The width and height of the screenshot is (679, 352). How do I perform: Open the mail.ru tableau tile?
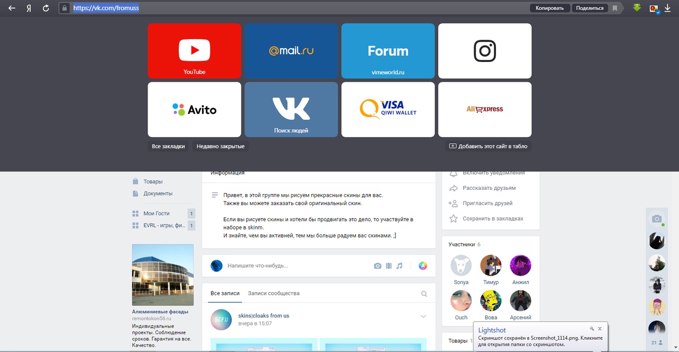tap(291, 51)
